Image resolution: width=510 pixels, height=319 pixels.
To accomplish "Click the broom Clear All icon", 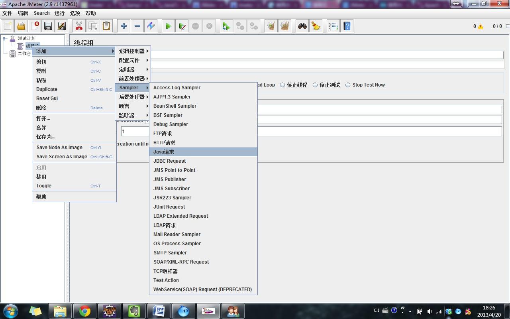I will pos(316,26).
